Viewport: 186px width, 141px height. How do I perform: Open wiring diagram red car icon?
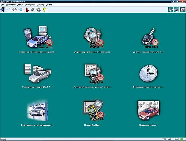(148, 110)
